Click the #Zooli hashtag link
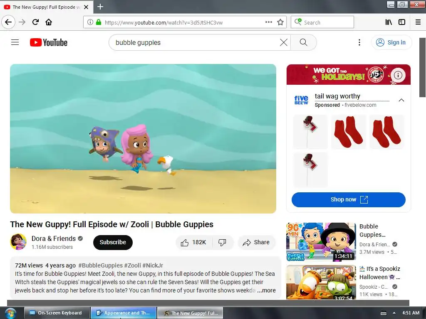The height and width of the screenshot is (319, 426). pos(133,265)
